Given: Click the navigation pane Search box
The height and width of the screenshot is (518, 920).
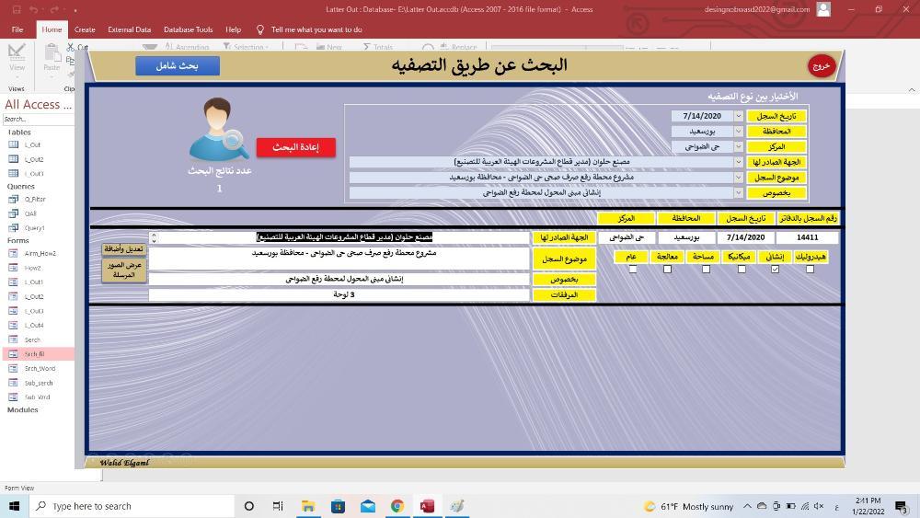Looking at the screenshot, I should tap(35, 119).
